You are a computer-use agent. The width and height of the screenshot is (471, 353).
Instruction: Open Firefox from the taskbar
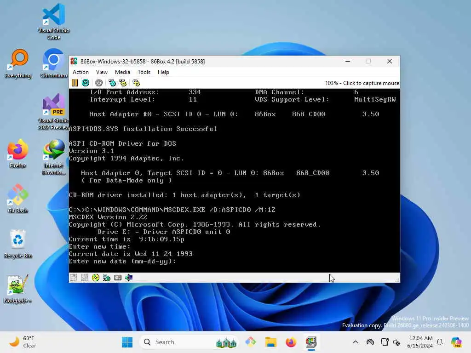[291, 342]
